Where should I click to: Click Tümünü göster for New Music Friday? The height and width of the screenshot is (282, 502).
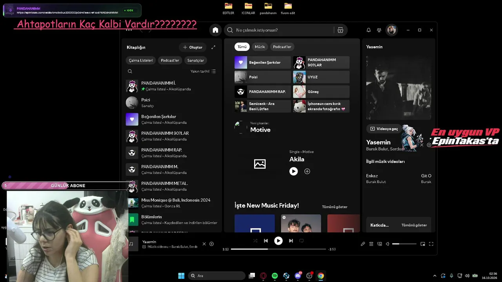coord(335,207)
